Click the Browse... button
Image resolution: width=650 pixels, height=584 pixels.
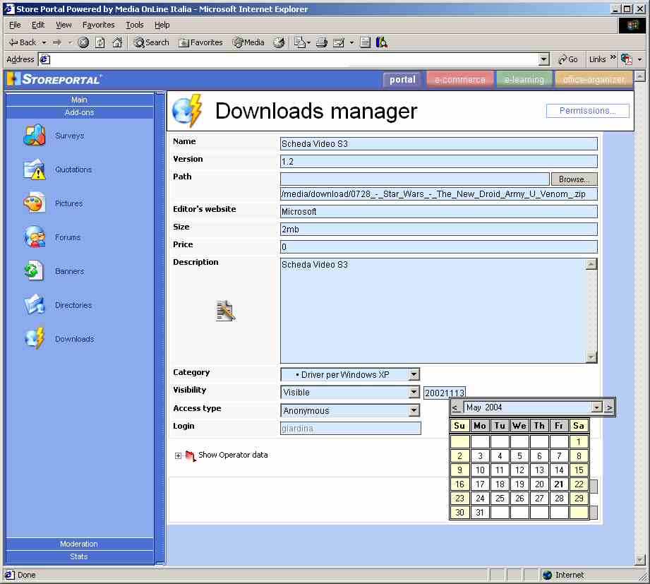574,179
